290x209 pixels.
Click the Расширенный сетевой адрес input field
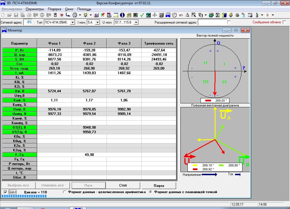click(x=212, y=22)
